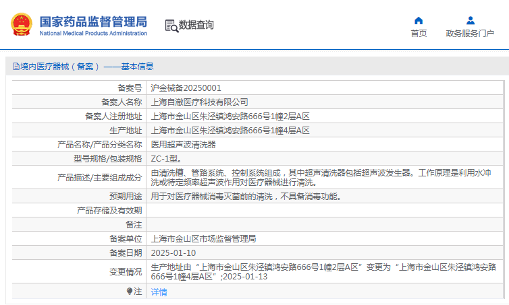Click the national emblem logo

(22, 24)
